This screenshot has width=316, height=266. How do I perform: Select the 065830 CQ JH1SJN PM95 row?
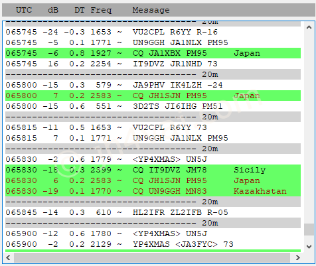(153, 180)
